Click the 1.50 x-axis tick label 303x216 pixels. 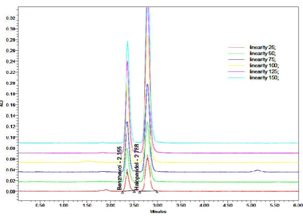pyautogui.click(x=87, y=205)
